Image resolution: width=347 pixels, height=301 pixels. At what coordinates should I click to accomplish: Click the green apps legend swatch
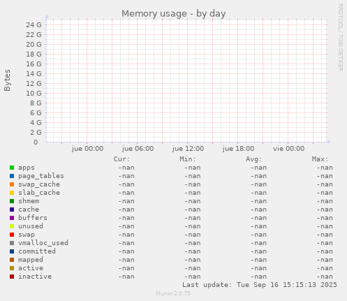[x=12, y=168]
